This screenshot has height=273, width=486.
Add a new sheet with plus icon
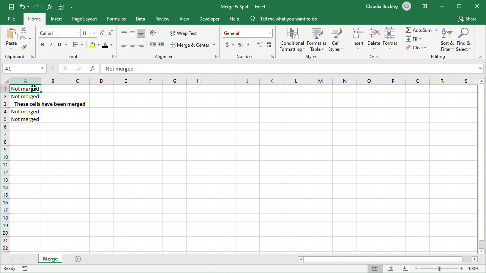tap(78, 259)
